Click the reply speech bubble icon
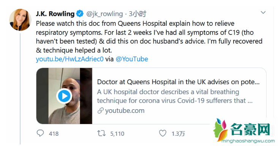Screen dimensions: 278x146 [x=40, y=133]
